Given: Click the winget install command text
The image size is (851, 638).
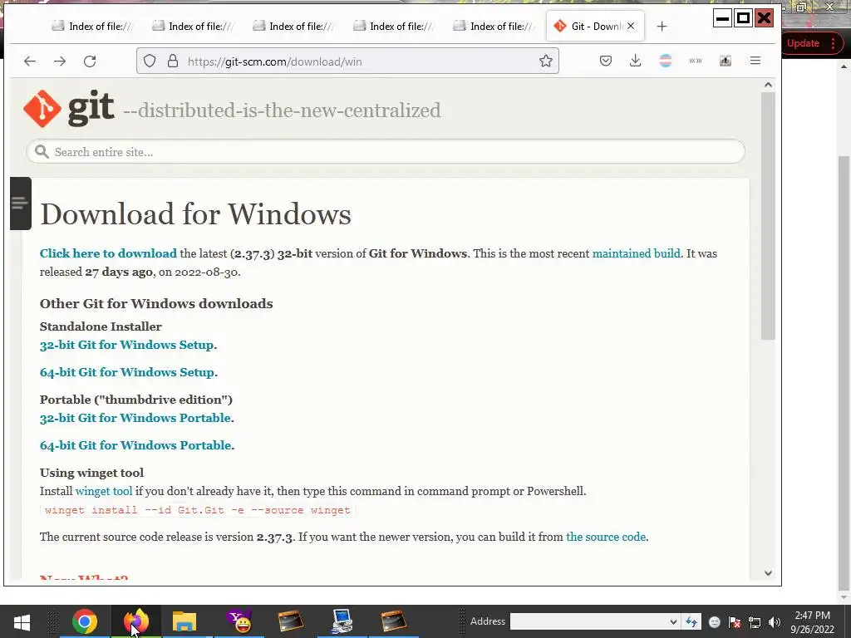Looking at the screenshot, I should click(x=198, y=510).
